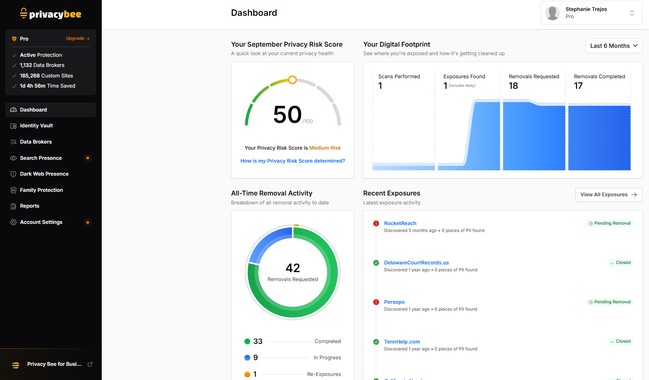Expand the Stephanie Trejos account menu
649x380 pixels.
point(591,13)
